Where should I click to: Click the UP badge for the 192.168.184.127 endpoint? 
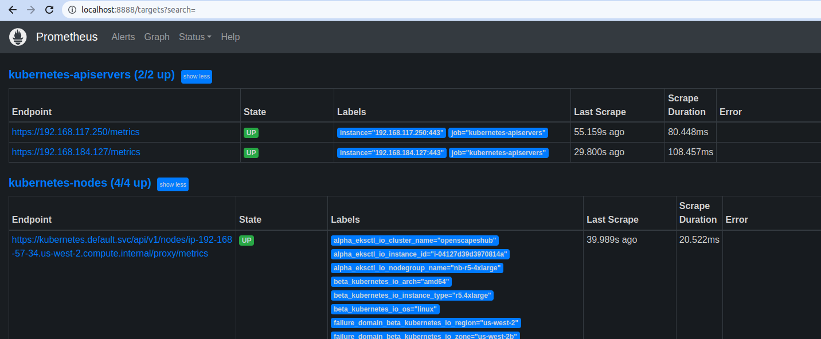251,153
